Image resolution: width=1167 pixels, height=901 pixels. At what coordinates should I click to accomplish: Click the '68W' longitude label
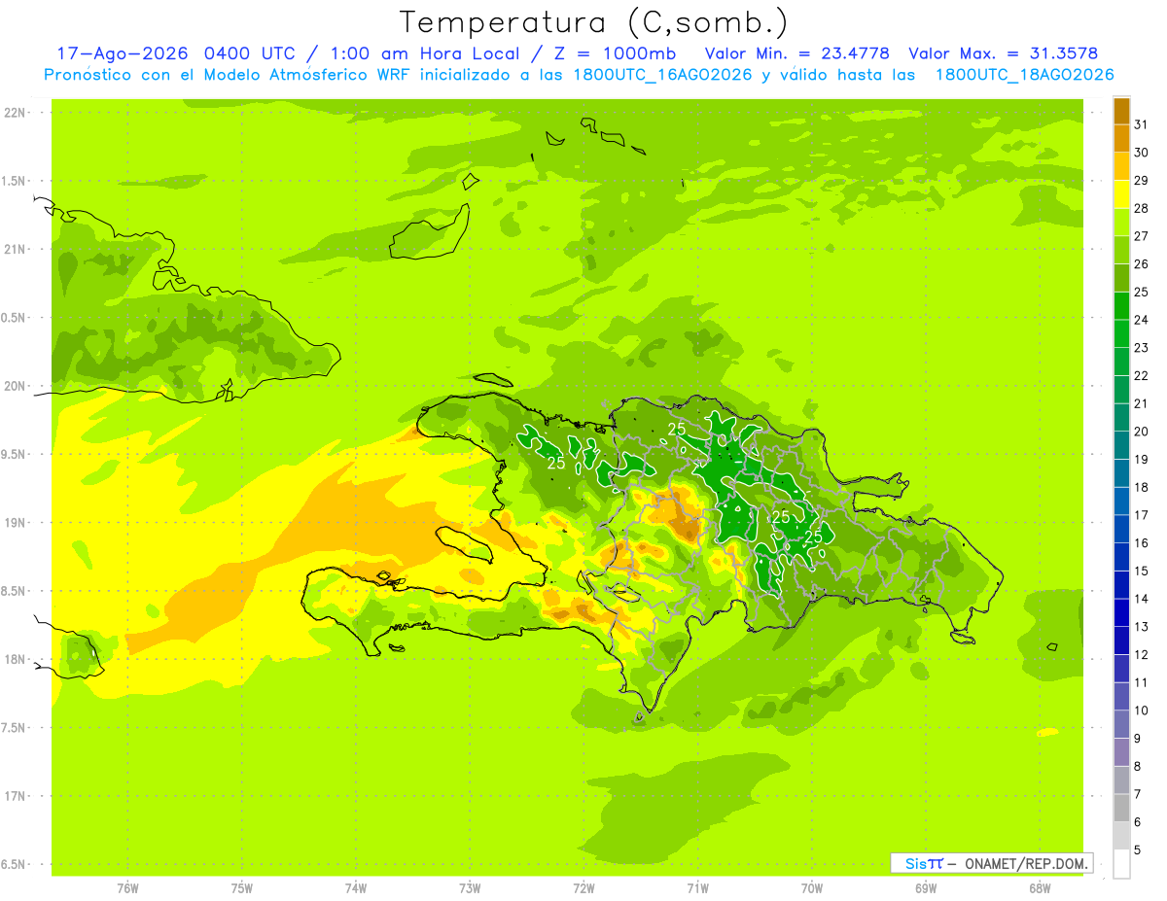tap(1040, 888)
